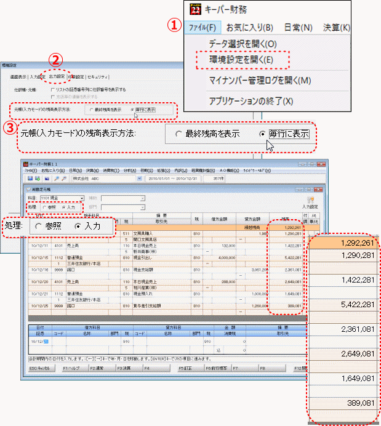381x426 pixels.
Task: Click the first magnifier toolbar icon
Action: point(57,179)
